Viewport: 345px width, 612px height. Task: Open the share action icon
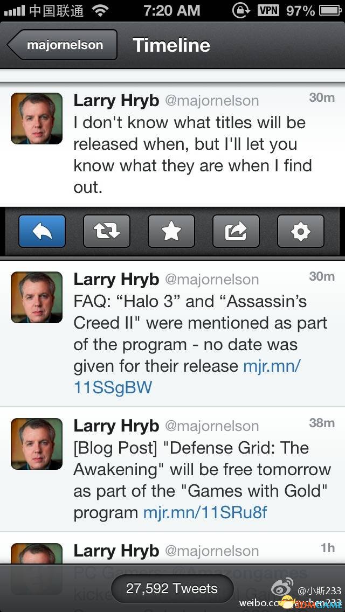[236, 231]
